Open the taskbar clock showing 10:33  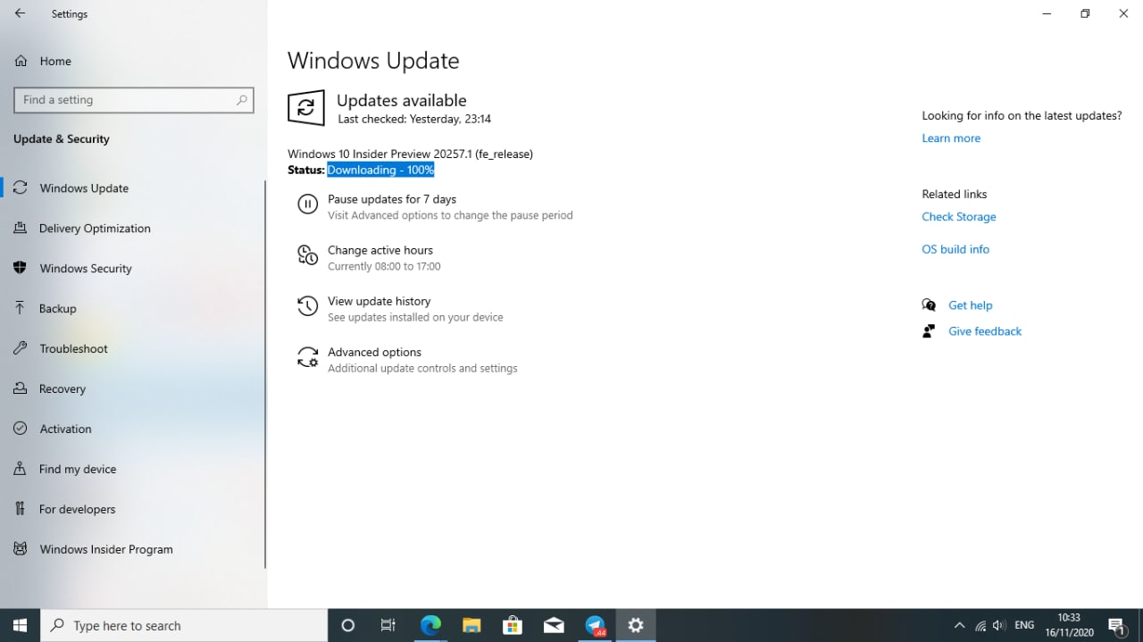pos(1069,625)
